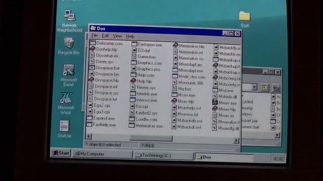Select the Network Neighborhood desktop icon
The width and height of the screenshot is (323, 181).
point(70,16)
